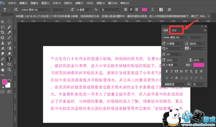Pick the Eyedropper tool

[x=9, y=32]
